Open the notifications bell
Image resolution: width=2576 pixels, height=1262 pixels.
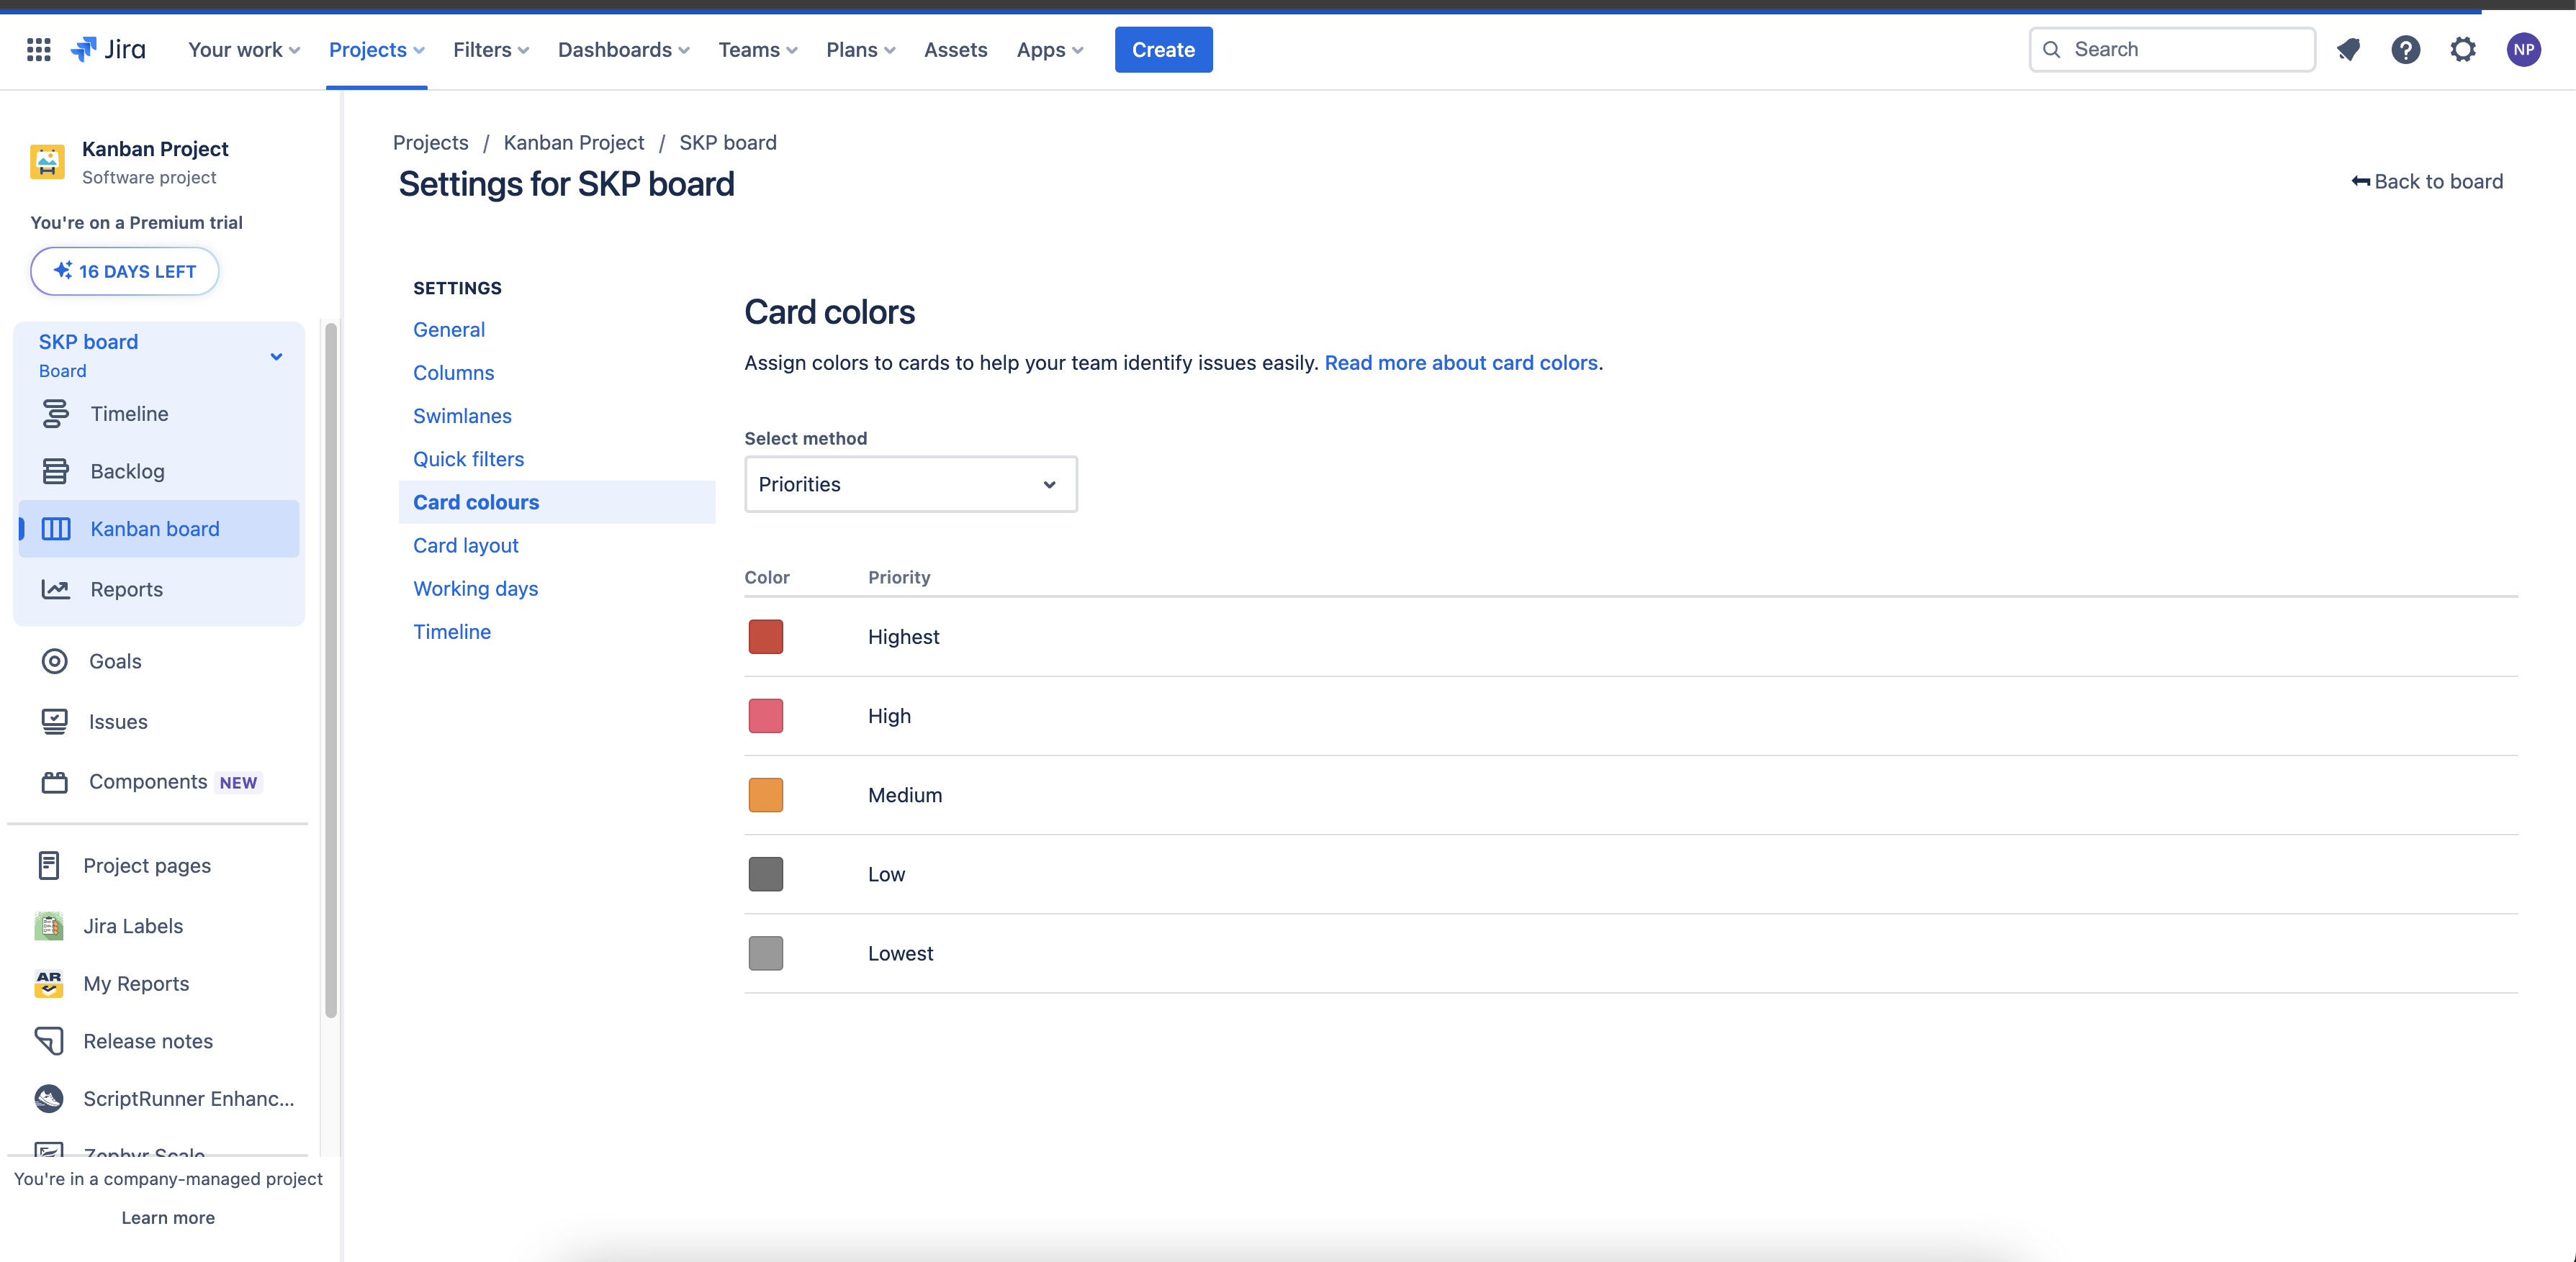point(2349,49)
